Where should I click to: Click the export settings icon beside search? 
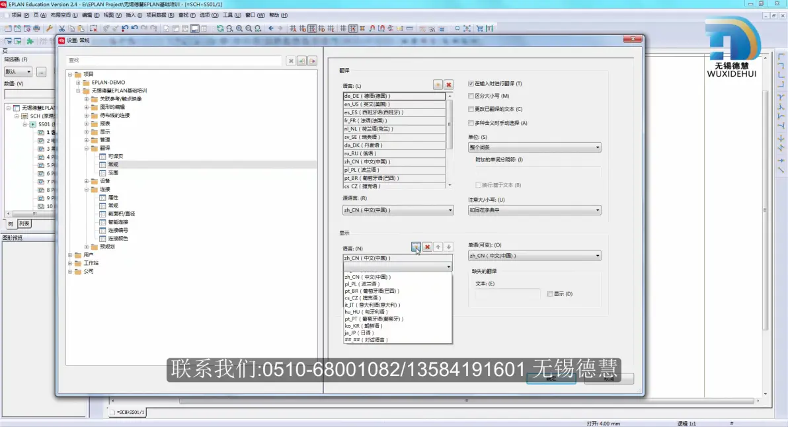313,61
